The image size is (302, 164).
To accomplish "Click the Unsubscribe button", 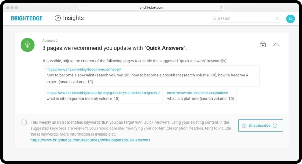I will click(x=259, y=125).
